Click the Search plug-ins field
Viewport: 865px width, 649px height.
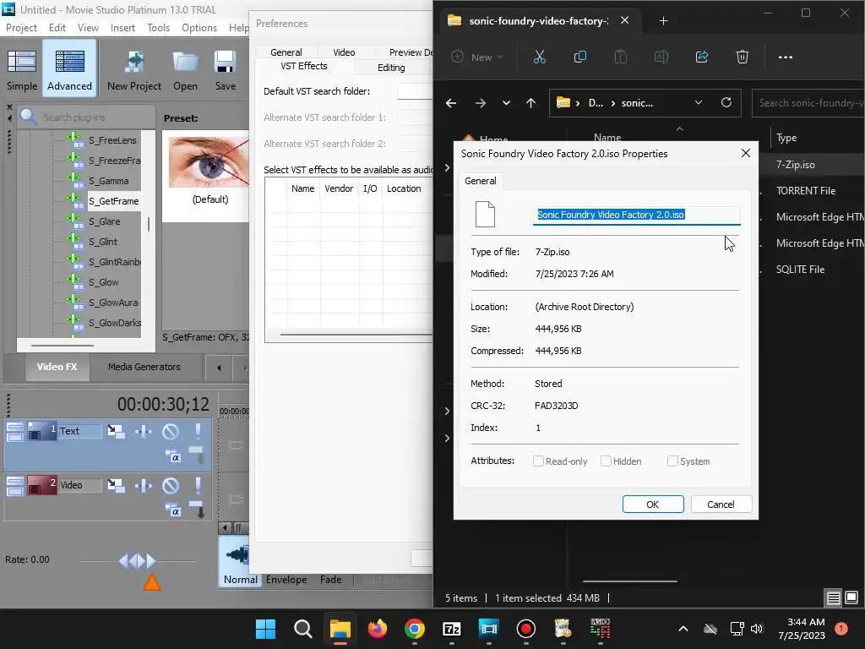pyautogui.click(x=87, y=117)
